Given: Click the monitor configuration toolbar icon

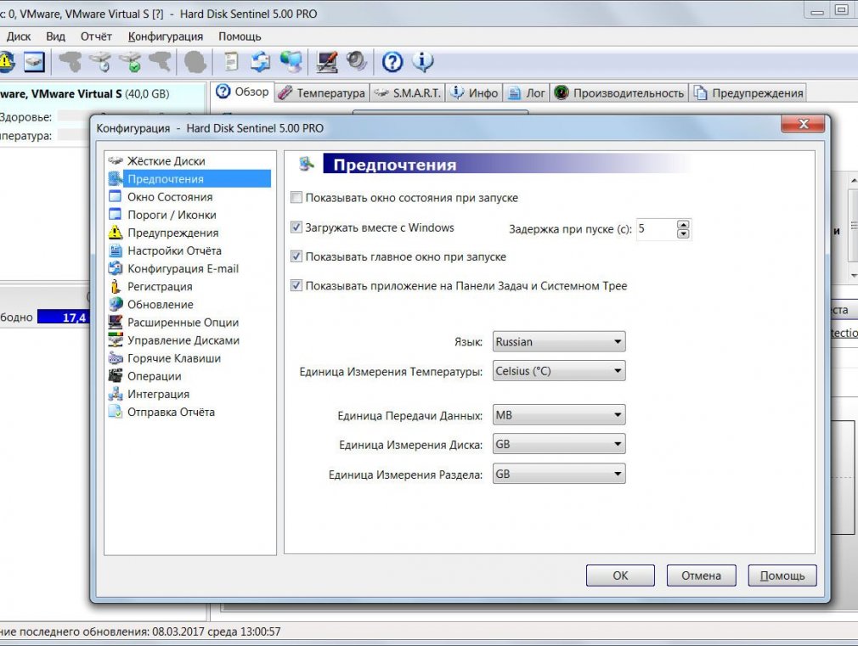Looking at the screenshot, I should pyautogui.click(x=327, y=62).
